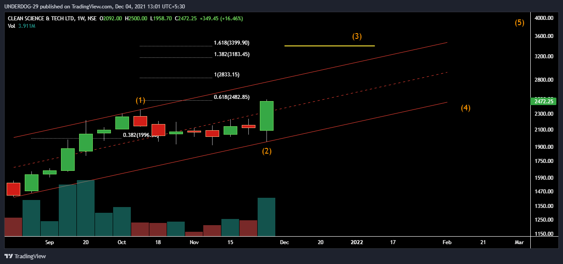
Task: Click the 17 date label on time axis
Action: [x=393, y=242]
